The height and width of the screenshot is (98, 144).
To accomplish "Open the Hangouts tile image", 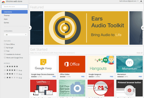I will point(101,64).
